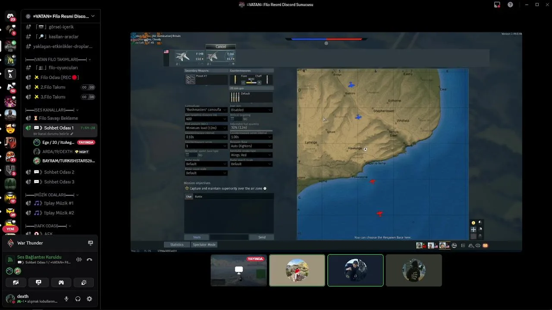Open the soundboard button
Image resolution: width=552 pixels, height=310 pixels.
(x=84, y=282)
